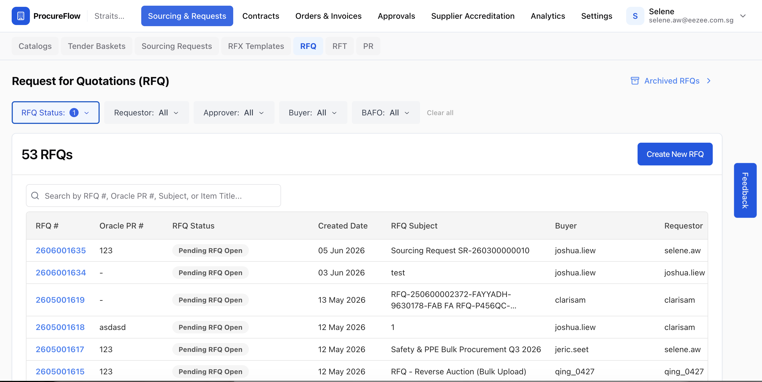The width and height of the screenshot is (762, 382).
Task: Switch to the Catalogs tab
Action: click(35, 46)
